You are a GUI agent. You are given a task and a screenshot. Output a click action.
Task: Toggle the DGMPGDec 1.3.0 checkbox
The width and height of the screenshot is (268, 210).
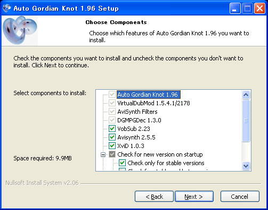click(112, 120)
